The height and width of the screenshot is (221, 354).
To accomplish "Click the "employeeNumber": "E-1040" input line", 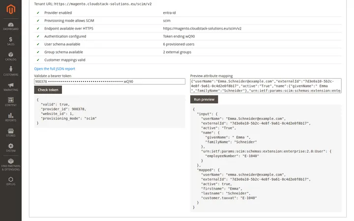I will [232, 156].
